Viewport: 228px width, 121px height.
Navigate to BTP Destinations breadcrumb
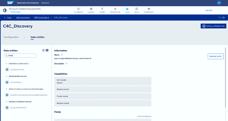tap(42, 18)
